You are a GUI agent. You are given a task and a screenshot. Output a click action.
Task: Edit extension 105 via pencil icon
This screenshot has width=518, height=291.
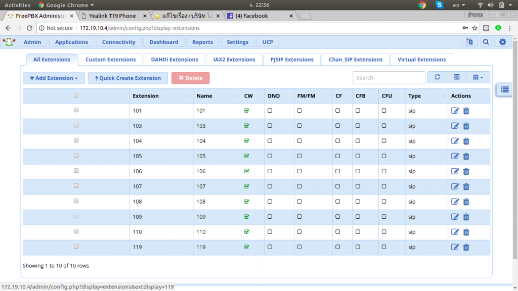[455, 156]
